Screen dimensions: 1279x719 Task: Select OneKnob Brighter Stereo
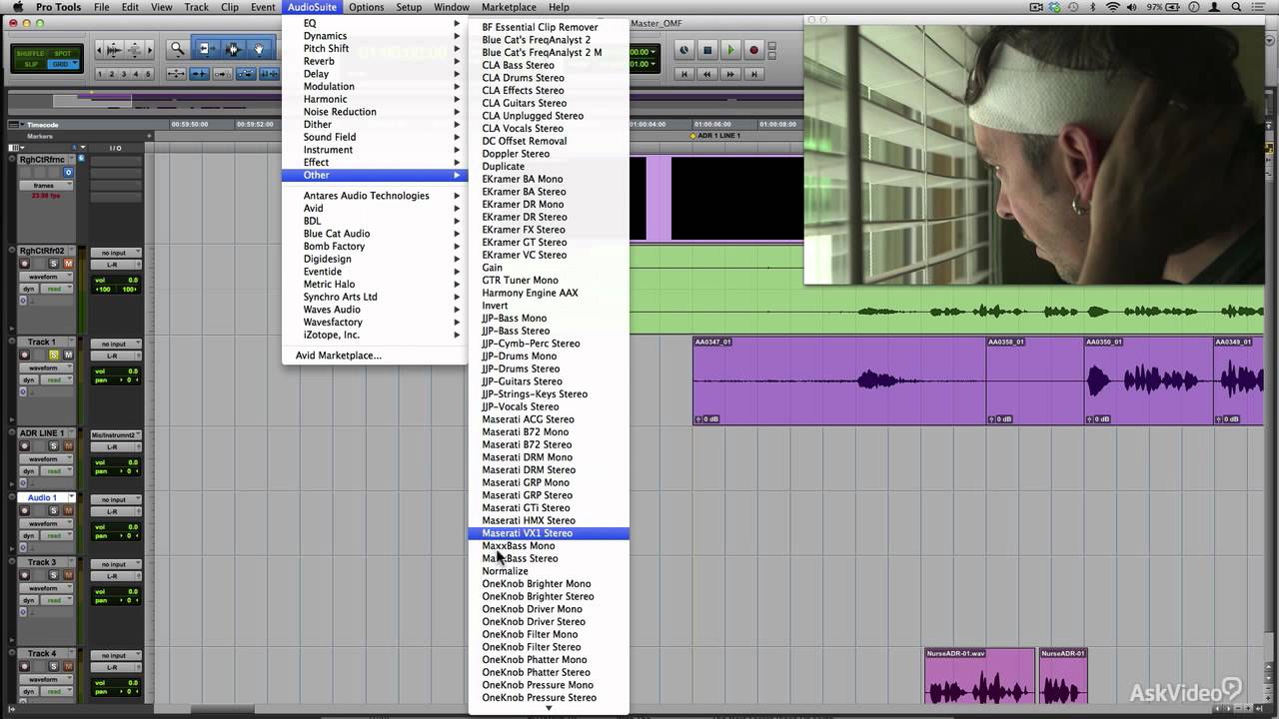coord(549,596)
